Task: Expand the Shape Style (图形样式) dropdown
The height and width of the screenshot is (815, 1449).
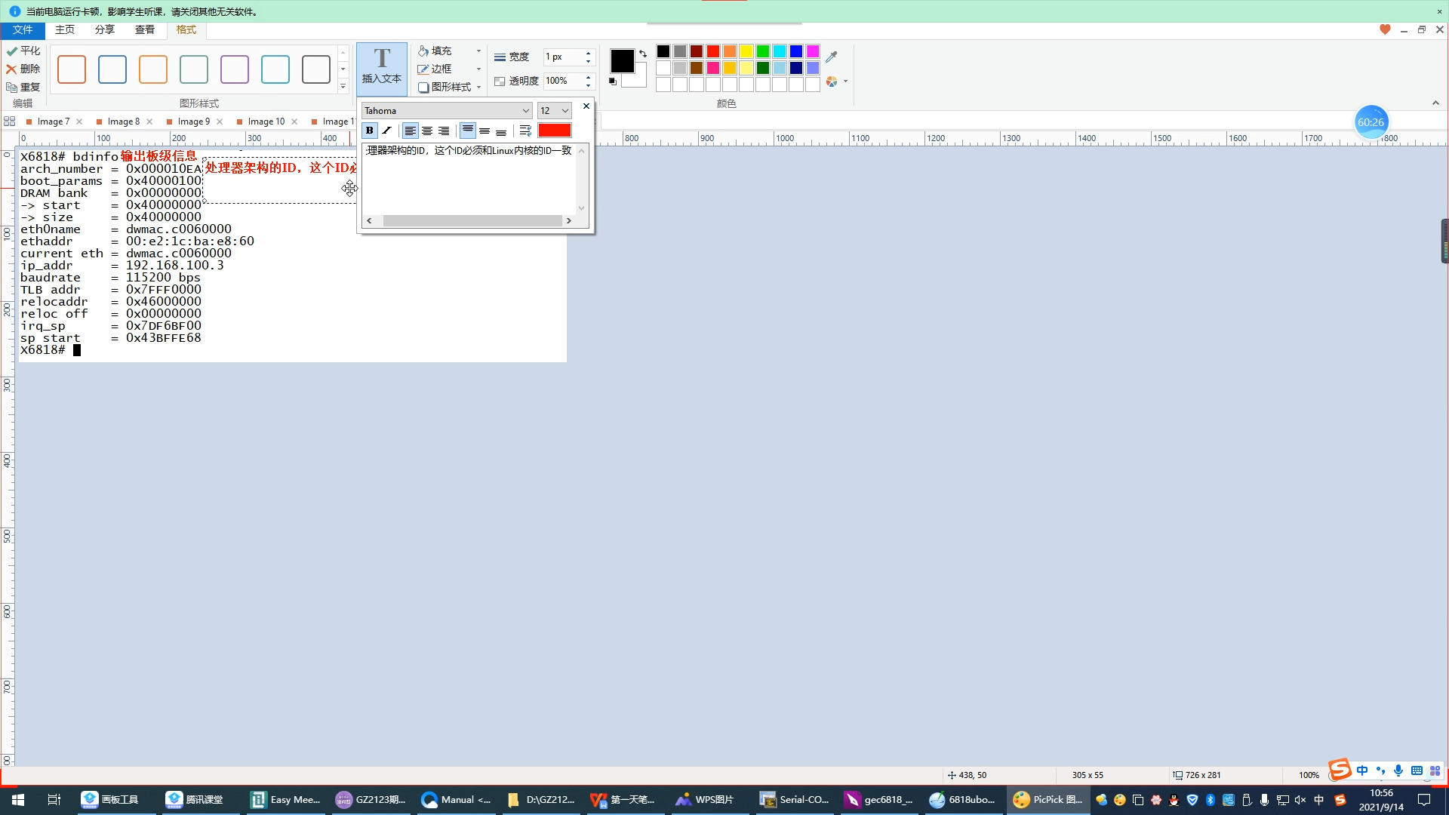Action: point(478,88)
